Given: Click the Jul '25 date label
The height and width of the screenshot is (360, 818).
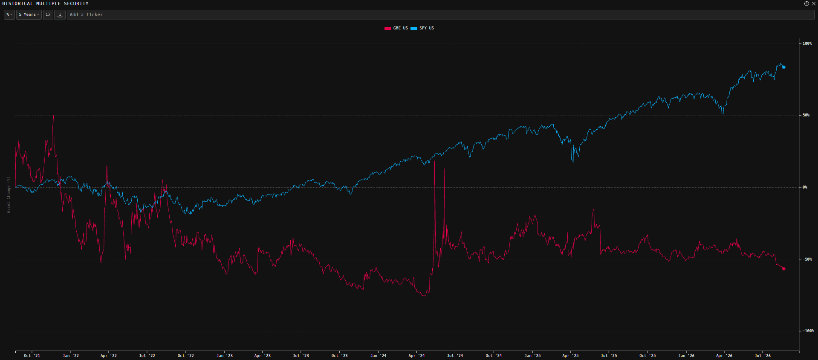Looking at the screenshot, I should coord(609,356).
